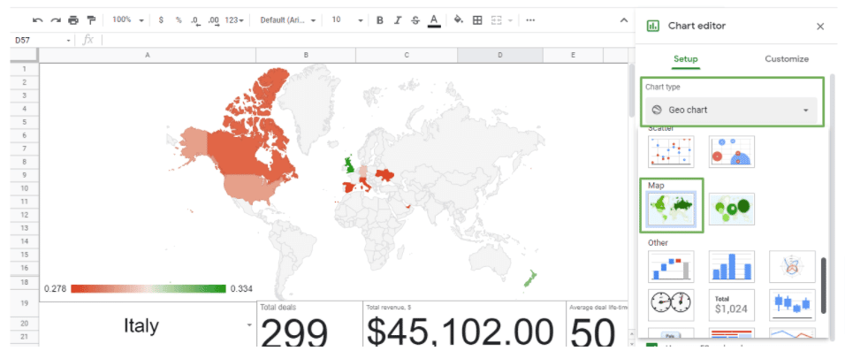Select row 1 header
This screenshot has width=845, height=351.
pyautogui.click(x=24, y=69)
